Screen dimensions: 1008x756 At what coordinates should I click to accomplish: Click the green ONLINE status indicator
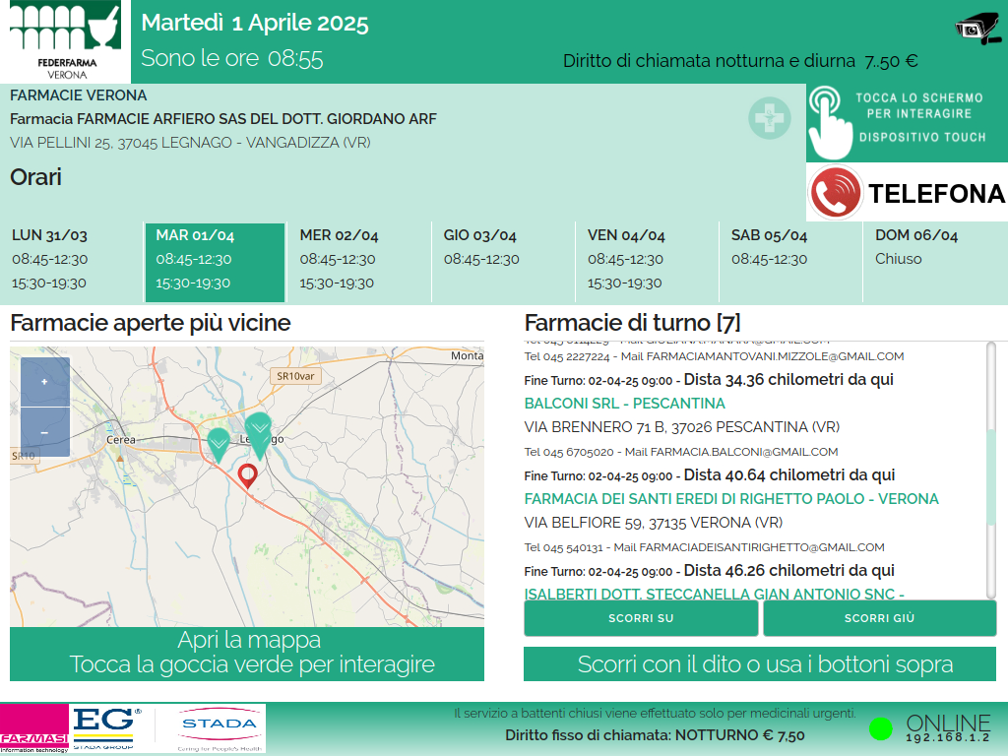(881, 729)
